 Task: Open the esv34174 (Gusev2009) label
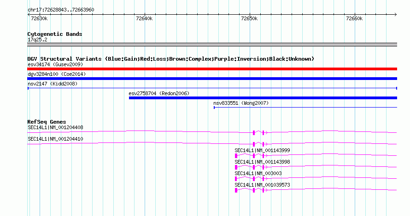55,64
